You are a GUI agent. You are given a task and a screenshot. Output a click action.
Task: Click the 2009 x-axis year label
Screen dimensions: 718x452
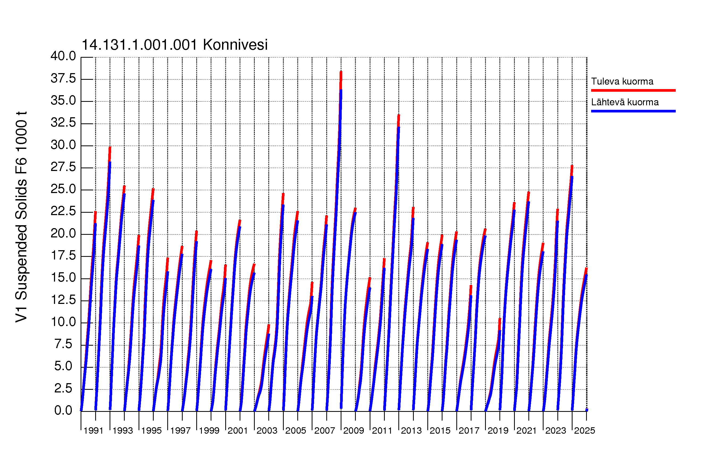(353, 430)
